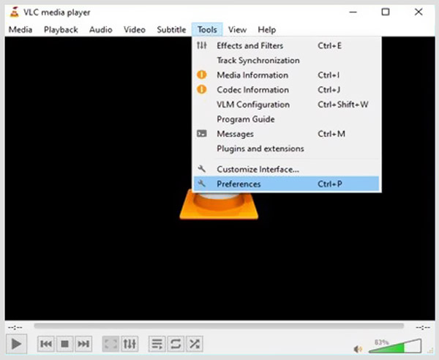
Task: Open Effects and Filters
Action: pyautogui.click(x=249, y=45)
